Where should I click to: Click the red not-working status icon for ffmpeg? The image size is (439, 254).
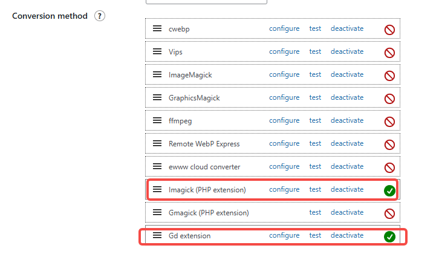click(x=389, y=122)
